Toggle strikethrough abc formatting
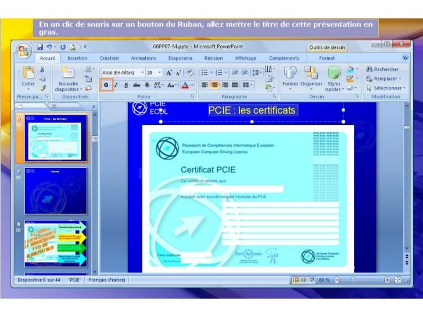Screen dimensions: 423x317 tap(137, 85)
